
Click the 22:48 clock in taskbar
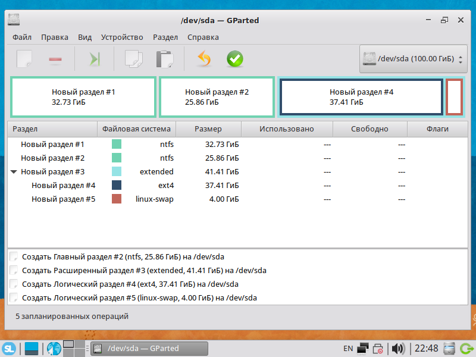point(426,348)
